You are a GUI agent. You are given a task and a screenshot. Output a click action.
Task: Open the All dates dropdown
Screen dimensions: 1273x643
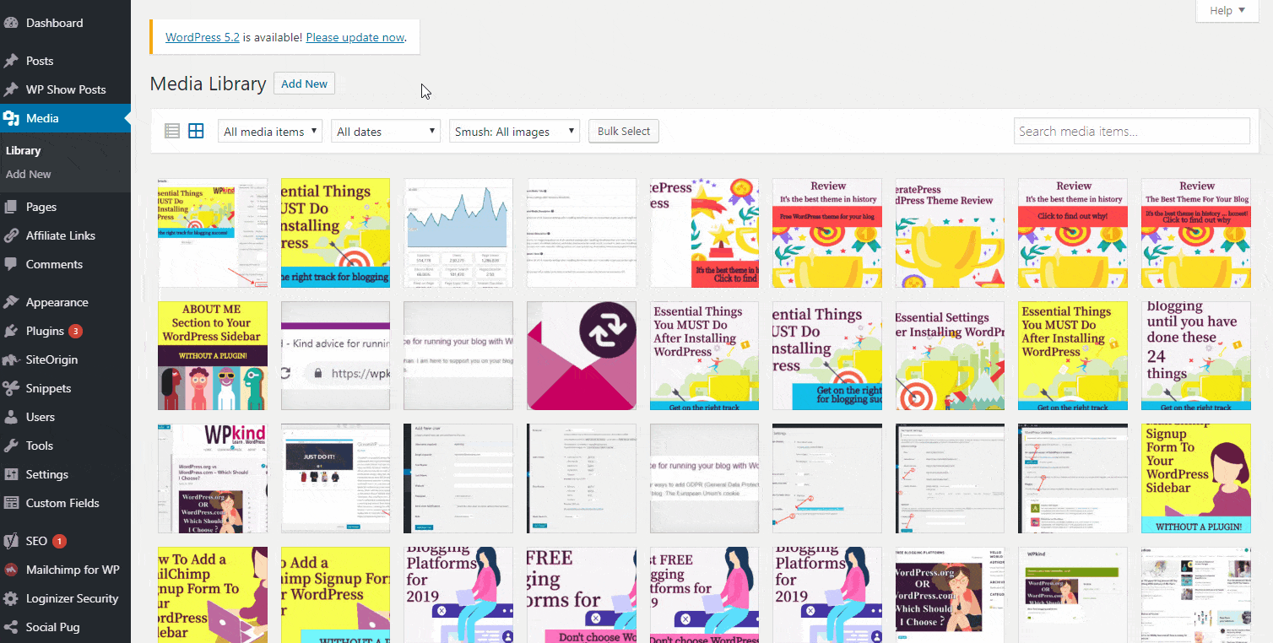click(x=386, y=131)
